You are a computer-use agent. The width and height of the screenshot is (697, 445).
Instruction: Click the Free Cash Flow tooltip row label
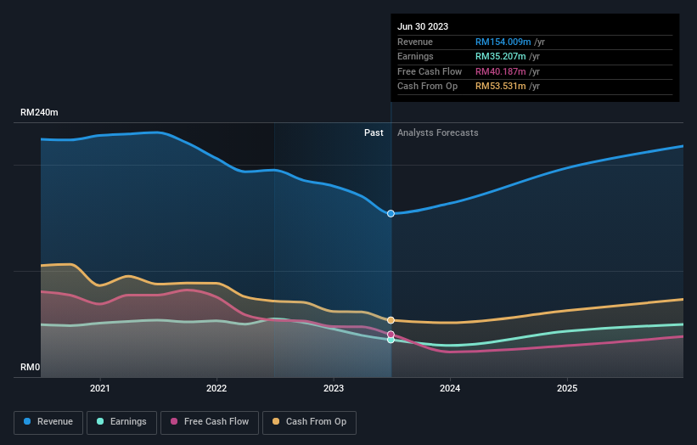(430, 71)
